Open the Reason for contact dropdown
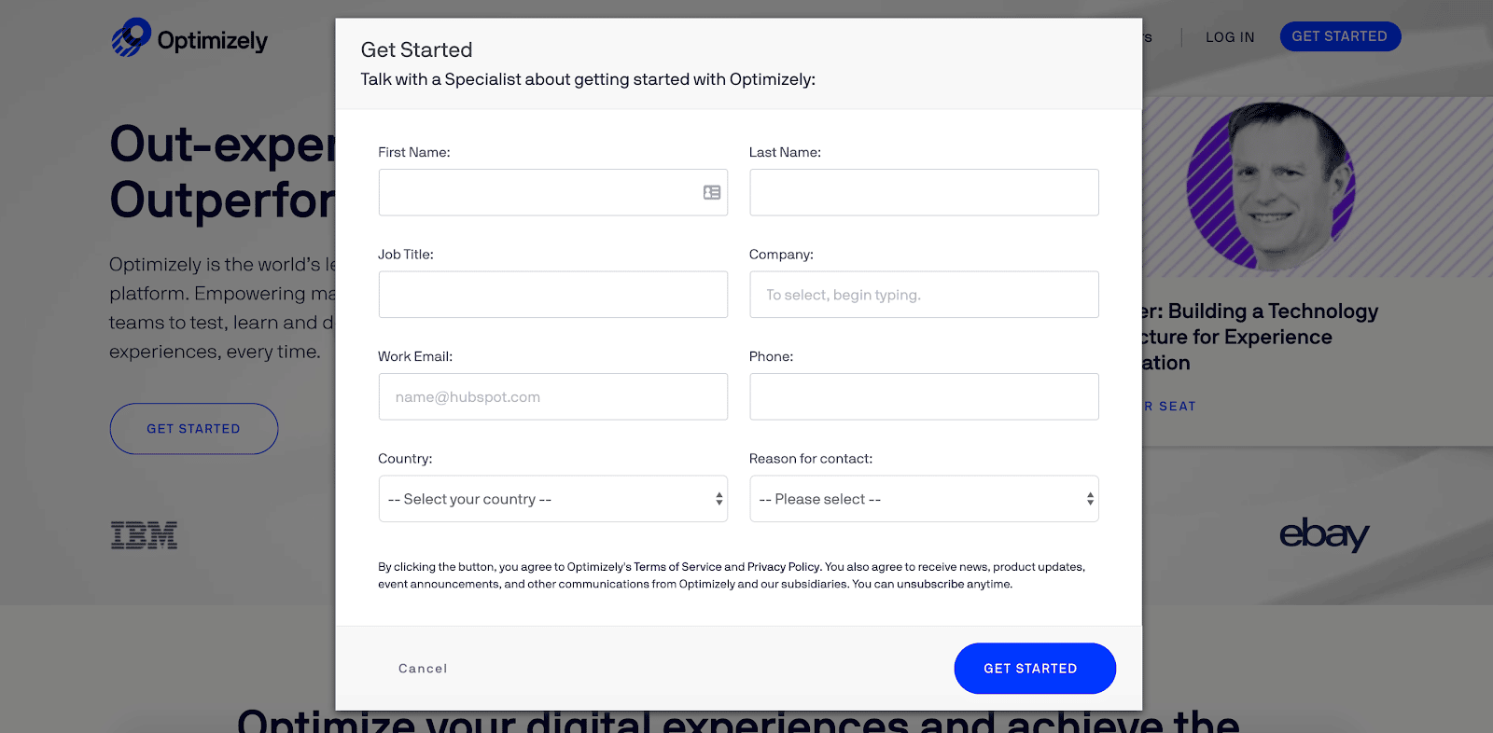The height and width of the screenshot is (733, 1493). pos(924,498)
